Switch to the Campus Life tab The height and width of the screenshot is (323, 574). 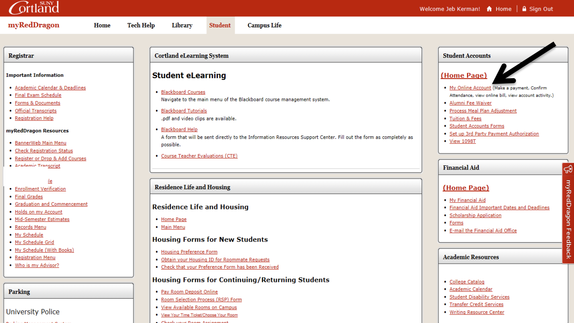(x=264, y=25)
